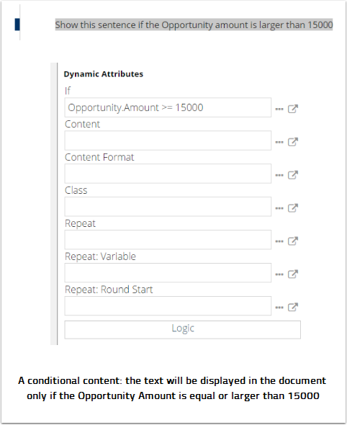Image resolution: width=347 pixels, height=425 pixels.
Task: Open external editor icon for Repeat: Variable
Action: pos(293,274)
